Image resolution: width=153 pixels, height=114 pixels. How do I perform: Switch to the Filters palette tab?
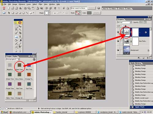coord(114,9)
